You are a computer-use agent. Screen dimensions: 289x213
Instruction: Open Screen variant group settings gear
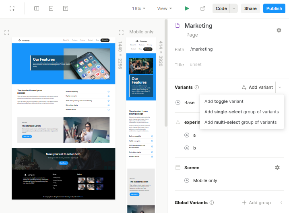point(277,168)
